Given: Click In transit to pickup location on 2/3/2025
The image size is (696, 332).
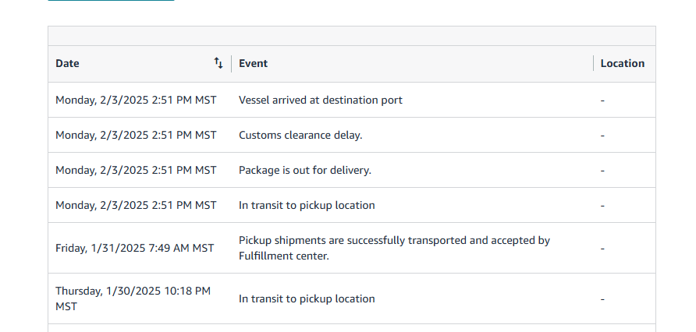Looking at the screenshot, I should point(307,205).
